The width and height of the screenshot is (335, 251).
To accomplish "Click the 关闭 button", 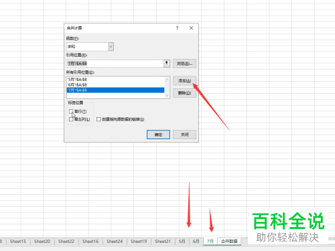I will (x=184, y=135).
